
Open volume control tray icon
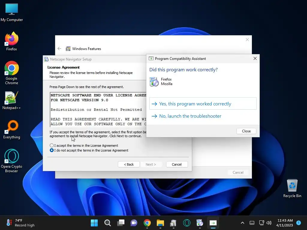[x=269, y=223]
